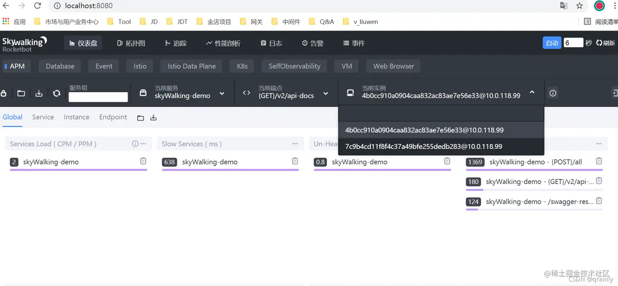Screen dimensions: 618x286
Task: Click the download export icon in the toolbar
Action: 39,93
